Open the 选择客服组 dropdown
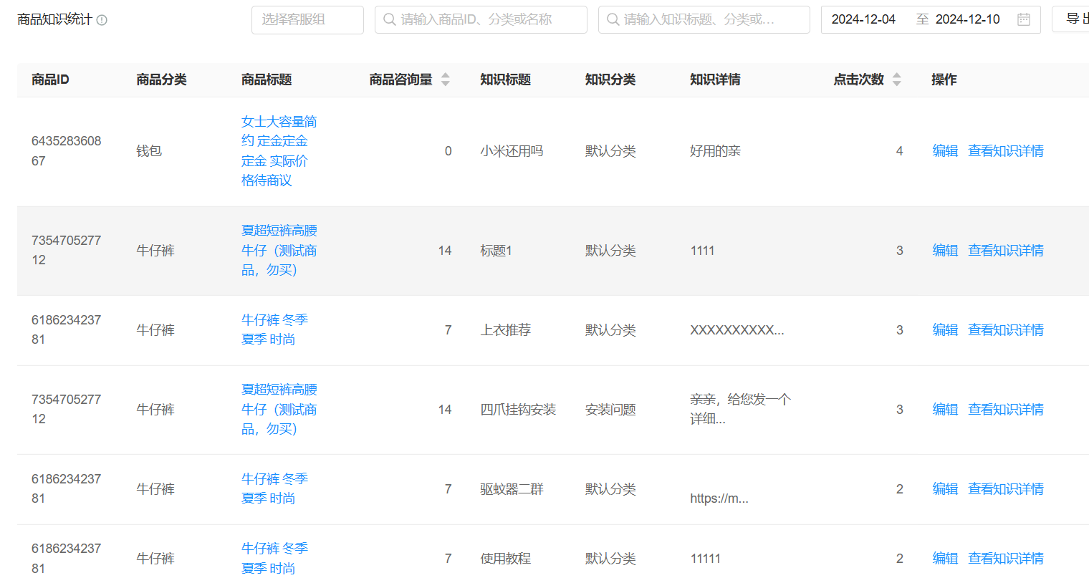Viewport: 1089px width, 588px height. click(307, 19)
